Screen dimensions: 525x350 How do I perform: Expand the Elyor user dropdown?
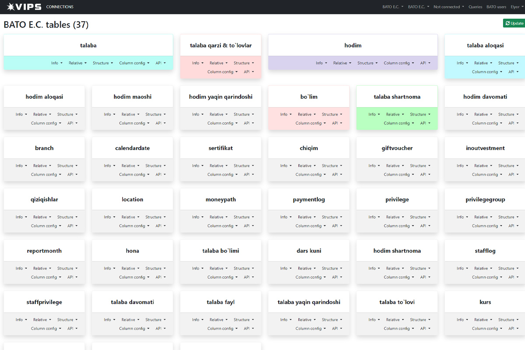tap(516, 7)
